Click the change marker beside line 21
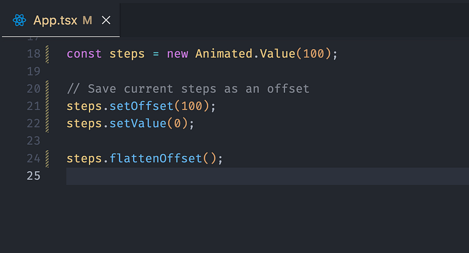Image resolution: width=469 pixels, height=253 pixels. pos(47,106)
